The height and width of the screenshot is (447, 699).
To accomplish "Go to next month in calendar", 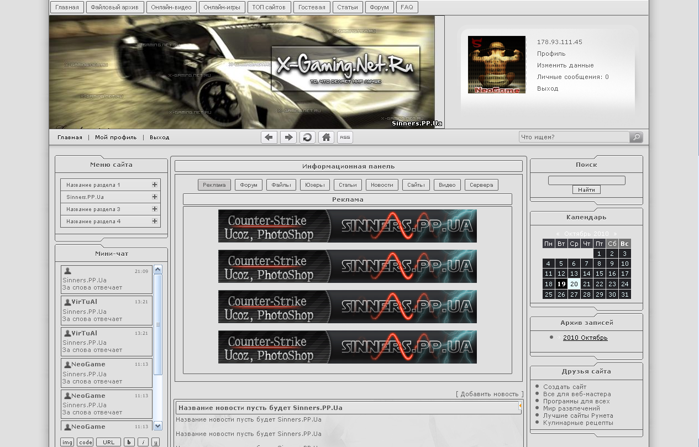I will [615, 234].
